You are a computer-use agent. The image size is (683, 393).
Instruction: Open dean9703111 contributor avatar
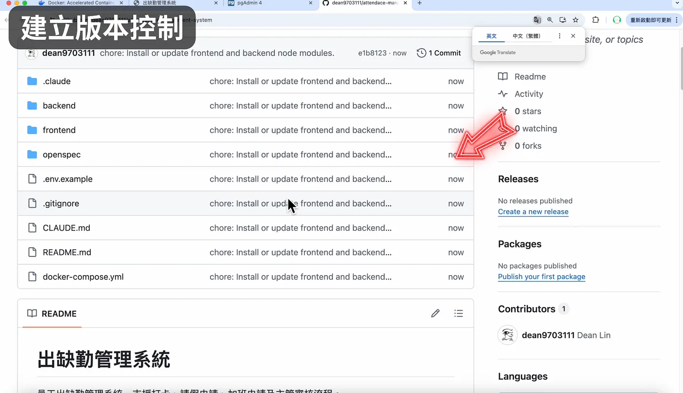click(507, 335)
